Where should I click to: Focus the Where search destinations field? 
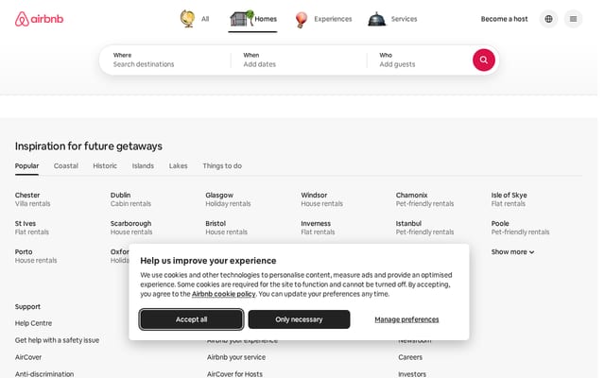(x=165, y=60)
